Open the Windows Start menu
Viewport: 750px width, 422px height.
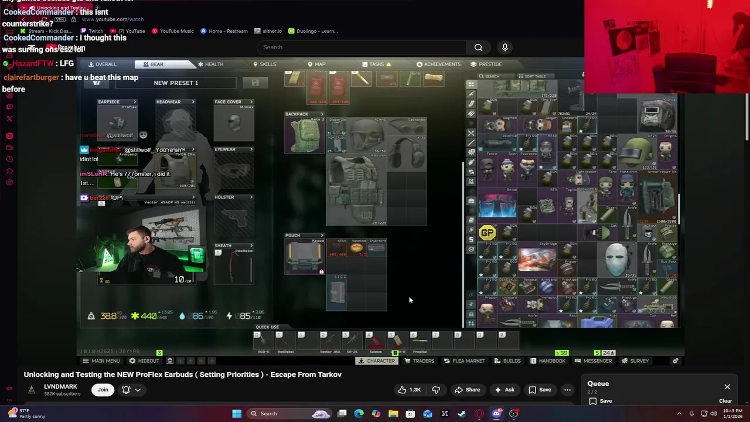coord(237,414)
